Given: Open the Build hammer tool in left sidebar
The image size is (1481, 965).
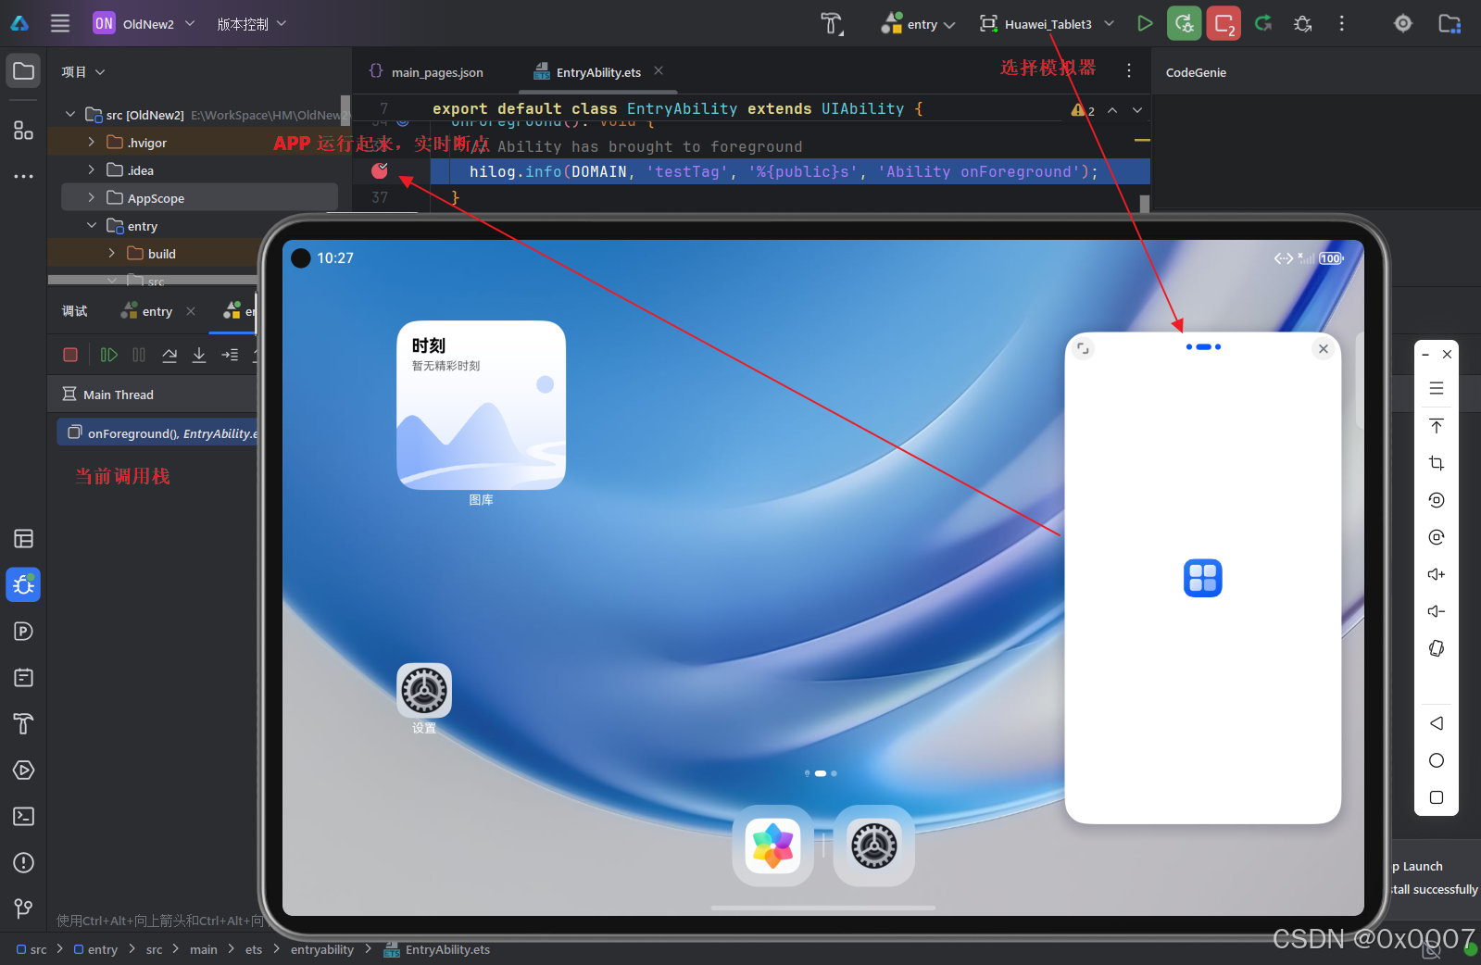Looking at the screenshot, I should (x=24, y=723).
